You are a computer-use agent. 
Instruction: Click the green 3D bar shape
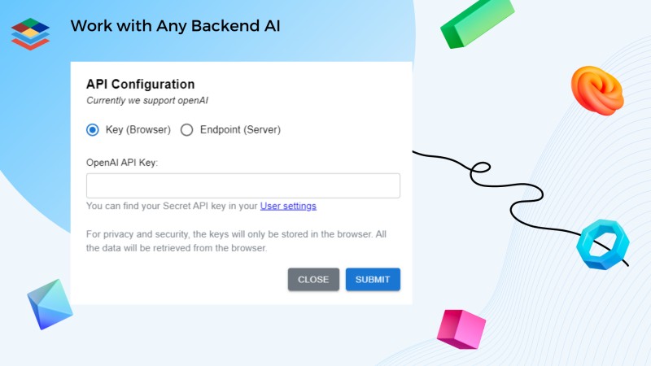tap(477, 24)
